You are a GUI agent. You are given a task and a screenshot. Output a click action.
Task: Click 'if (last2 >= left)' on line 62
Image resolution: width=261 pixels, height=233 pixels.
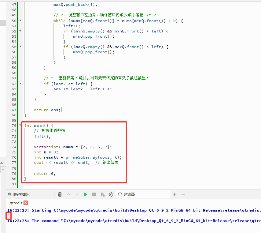(66, 84)
